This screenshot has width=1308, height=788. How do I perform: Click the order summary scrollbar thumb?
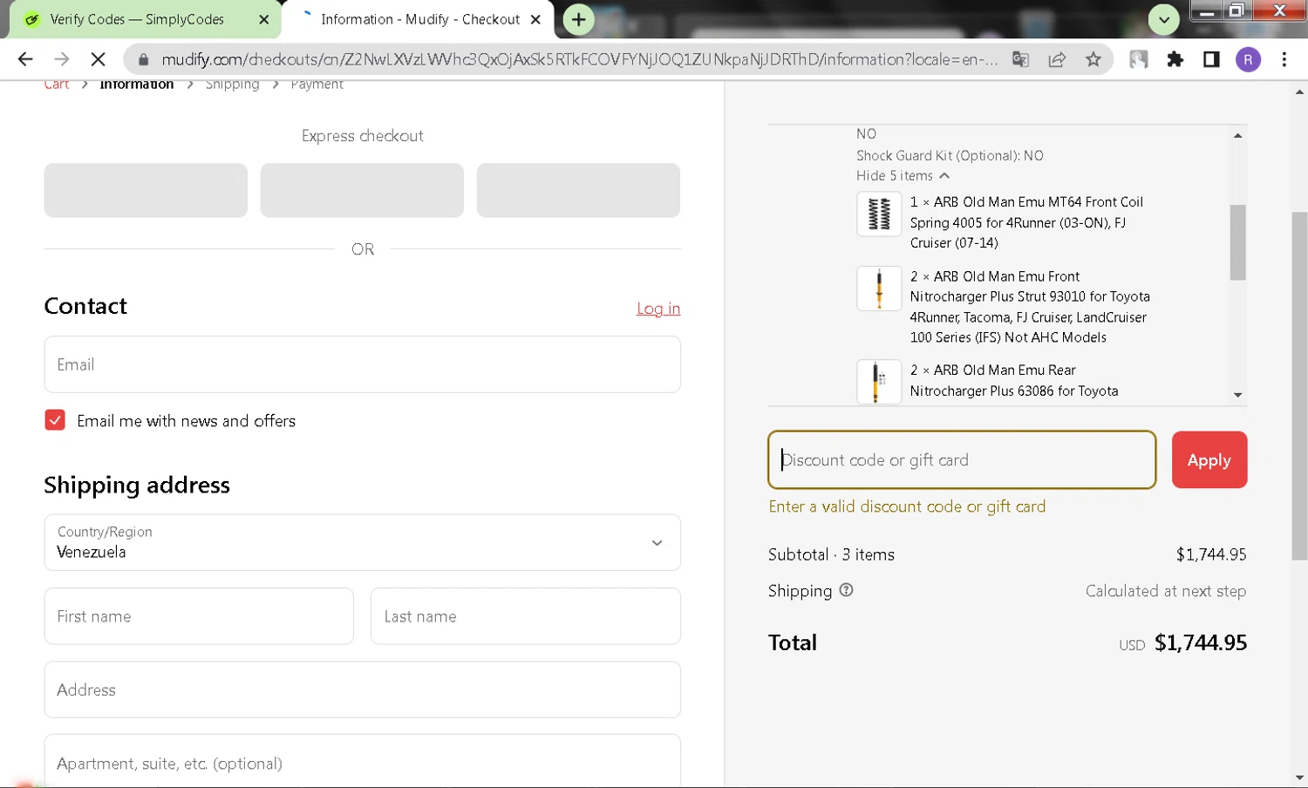(1237, 242)
